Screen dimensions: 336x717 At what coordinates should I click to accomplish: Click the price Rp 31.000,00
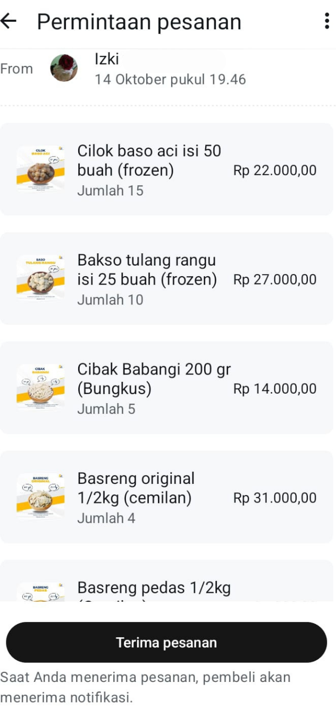(x=275, y=497)
